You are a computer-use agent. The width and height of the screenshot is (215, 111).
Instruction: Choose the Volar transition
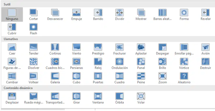[141, 98]
